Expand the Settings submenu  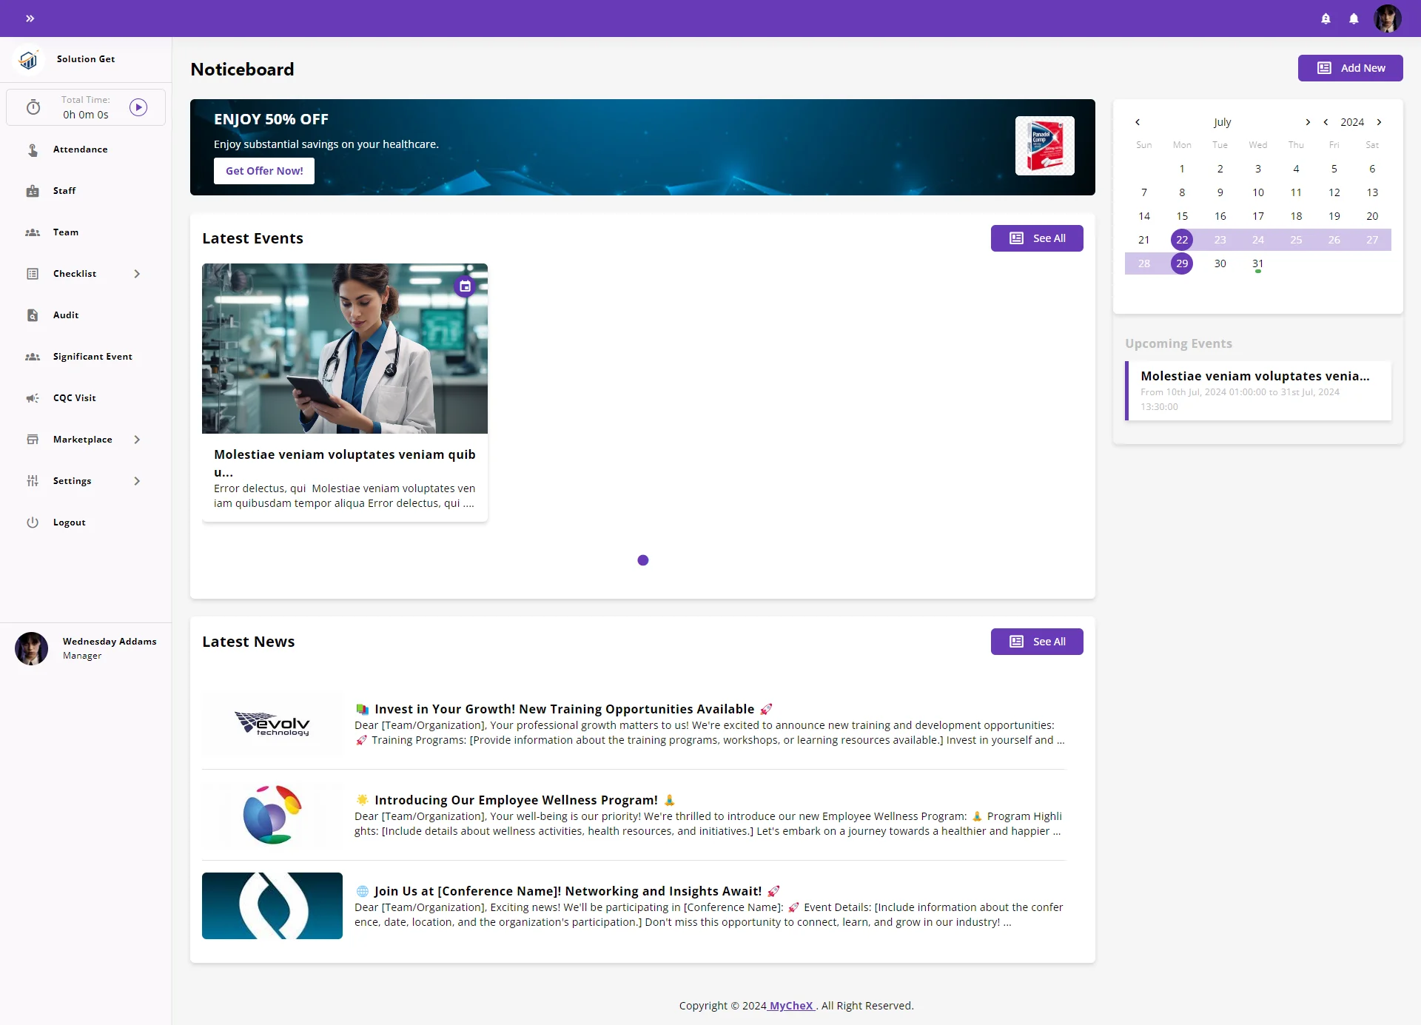point(137,481)
